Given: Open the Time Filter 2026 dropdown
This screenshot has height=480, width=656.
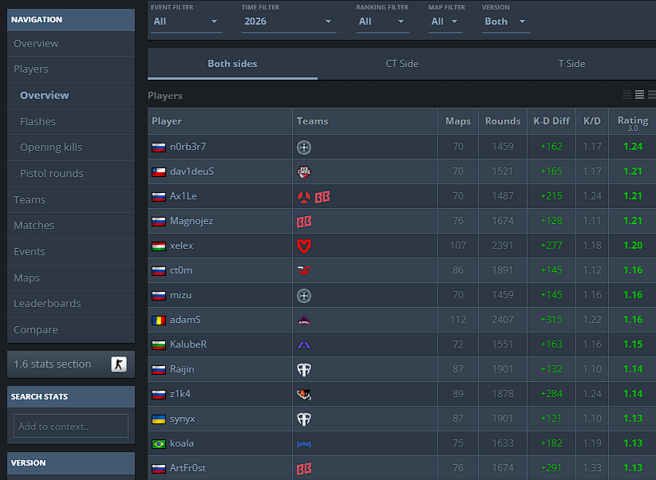Looking at the screenshot, I should pos(289,22).
